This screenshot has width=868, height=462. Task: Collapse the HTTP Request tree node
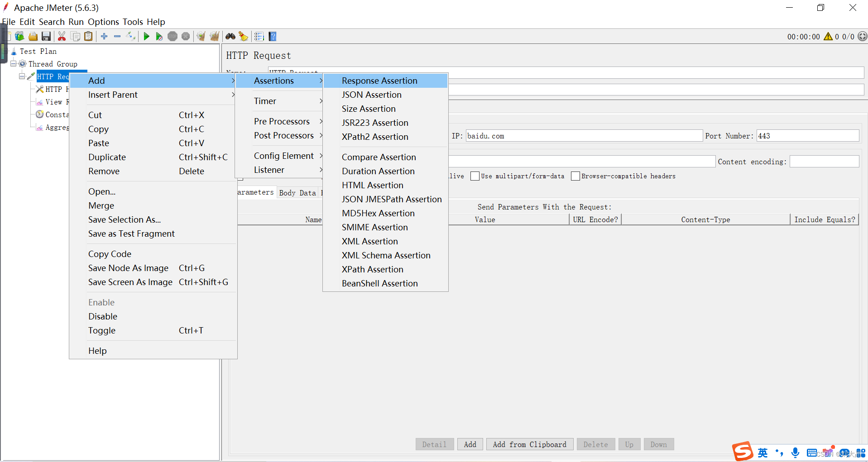[22, 76]
